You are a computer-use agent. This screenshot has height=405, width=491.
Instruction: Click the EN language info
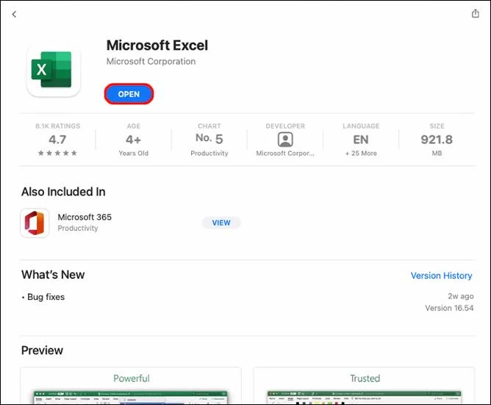coord(360,139)
